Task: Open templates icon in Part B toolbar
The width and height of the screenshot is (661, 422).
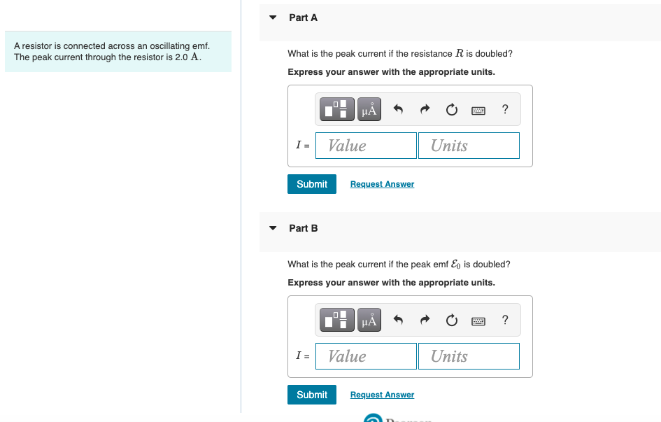Action: (x=337, y=320)
